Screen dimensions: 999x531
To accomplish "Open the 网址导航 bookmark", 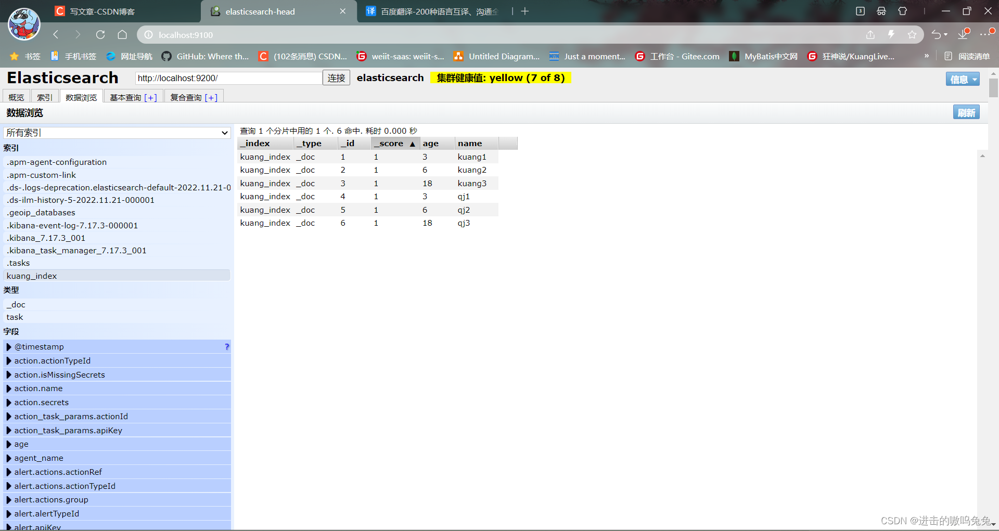I will 129,56.
